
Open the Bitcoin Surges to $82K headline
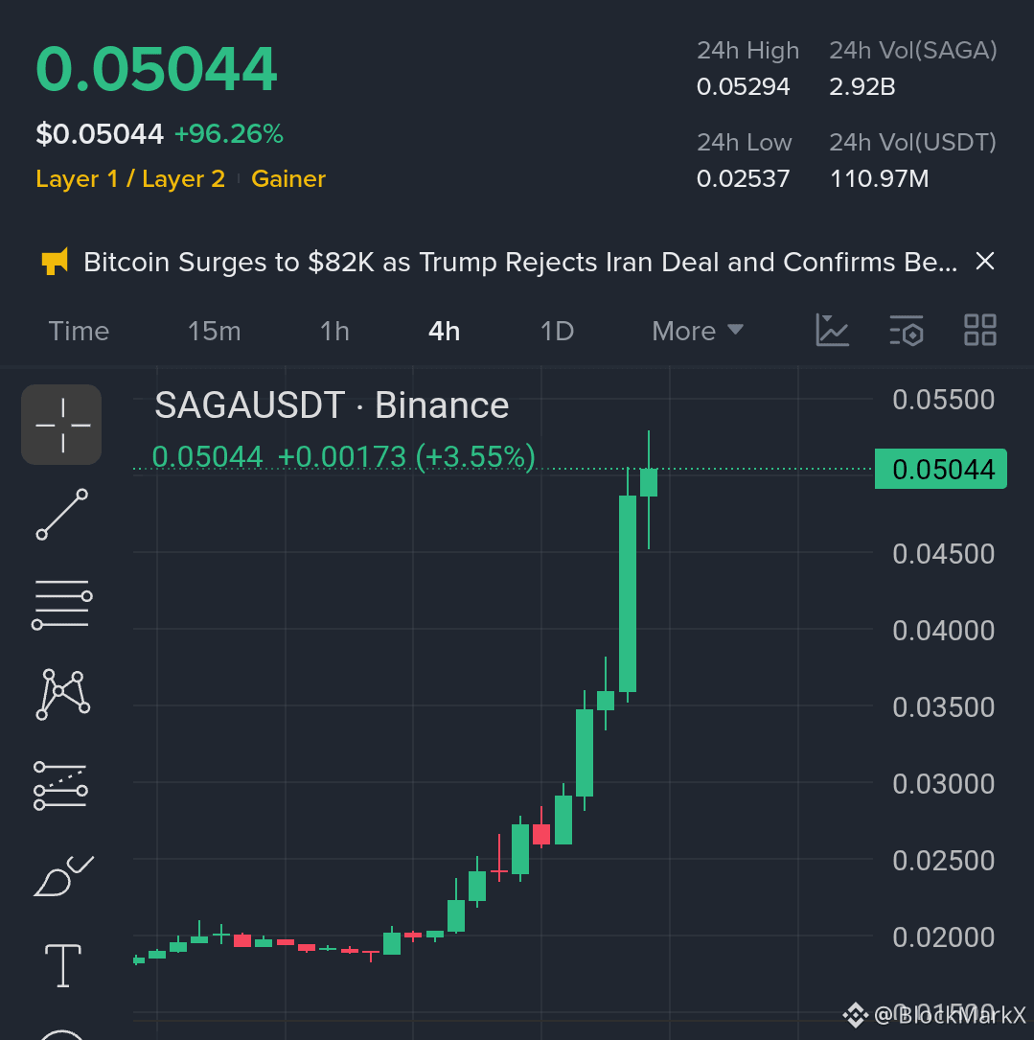point(520,262)
